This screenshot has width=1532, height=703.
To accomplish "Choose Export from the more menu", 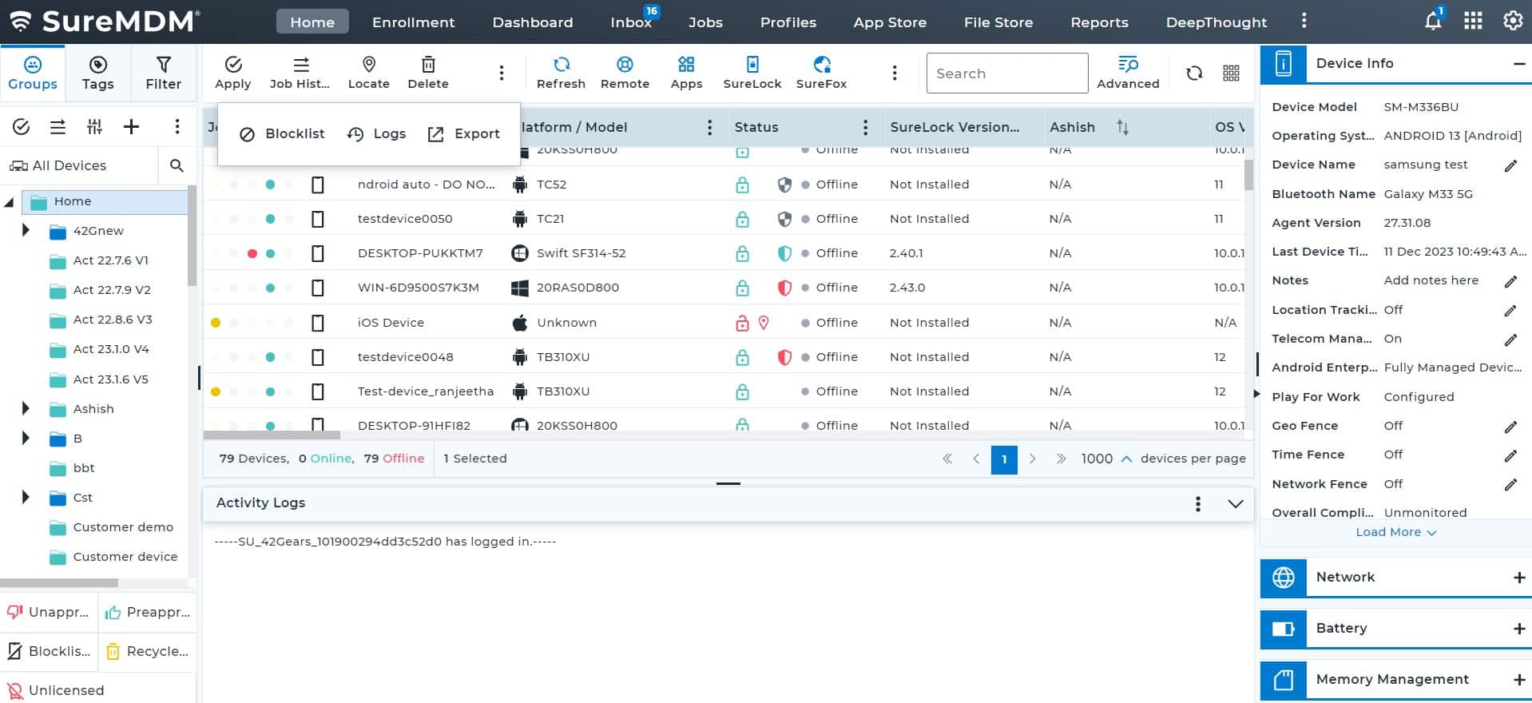I will pyautogui.click(x=464, y=134).
